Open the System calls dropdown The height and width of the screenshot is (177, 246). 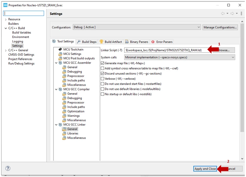click(x=179, y=57)
